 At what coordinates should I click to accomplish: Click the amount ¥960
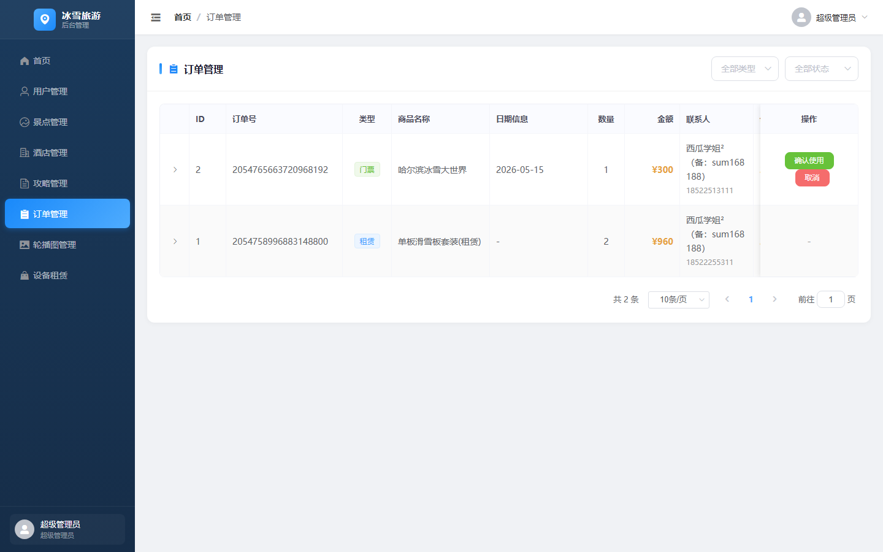click(x=662, y=242)
